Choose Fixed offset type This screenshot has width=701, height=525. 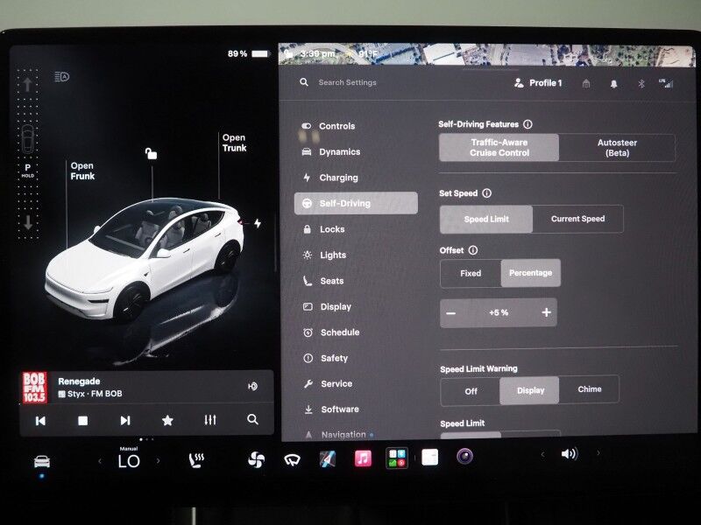[x=471, y=273]
